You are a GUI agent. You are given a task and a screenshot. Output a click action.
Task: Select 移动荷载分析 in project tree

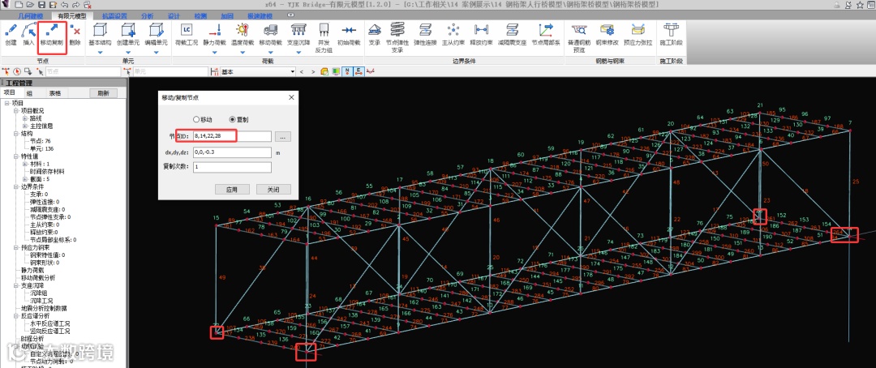pyautogui.click(x=38, y=277)
